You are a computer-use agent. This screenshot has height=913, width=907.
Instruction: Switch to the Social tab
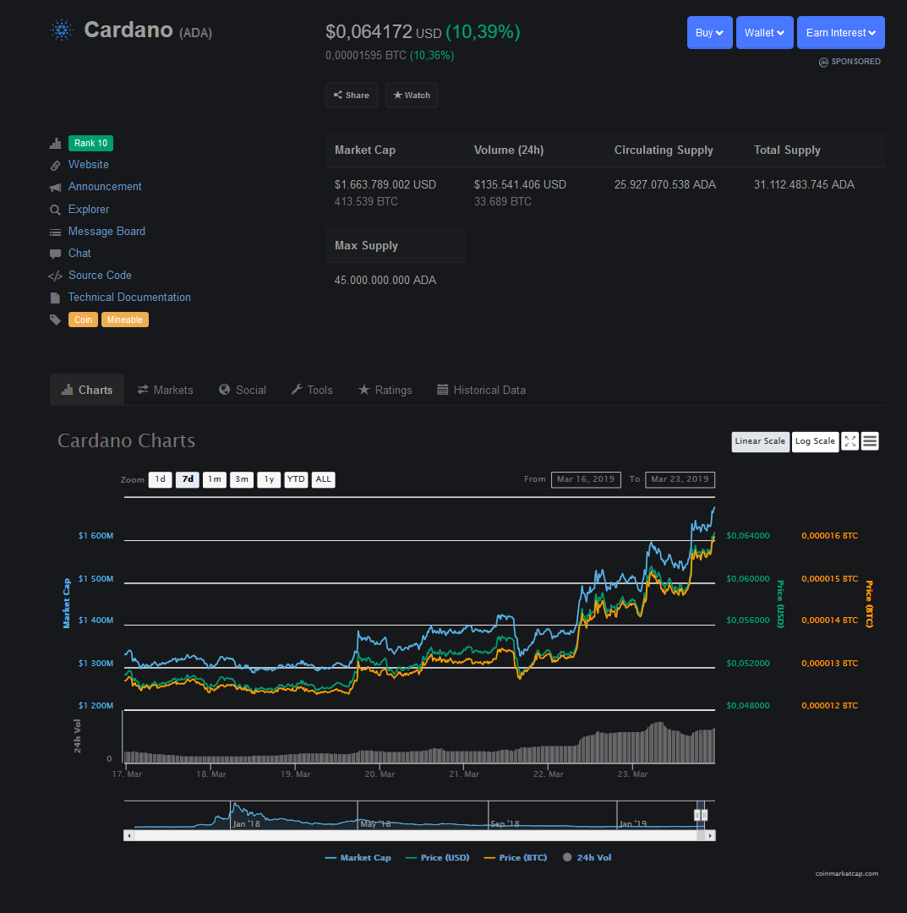[243, 390]
